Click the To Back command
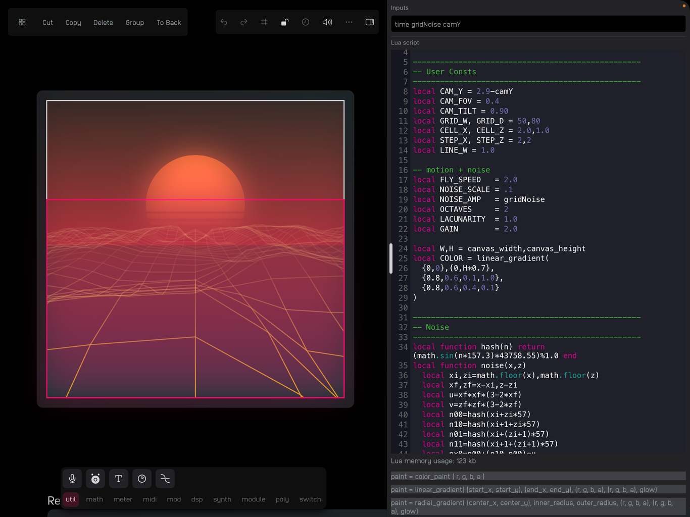This screenshot has height=517, width=690. pos(168,22)
